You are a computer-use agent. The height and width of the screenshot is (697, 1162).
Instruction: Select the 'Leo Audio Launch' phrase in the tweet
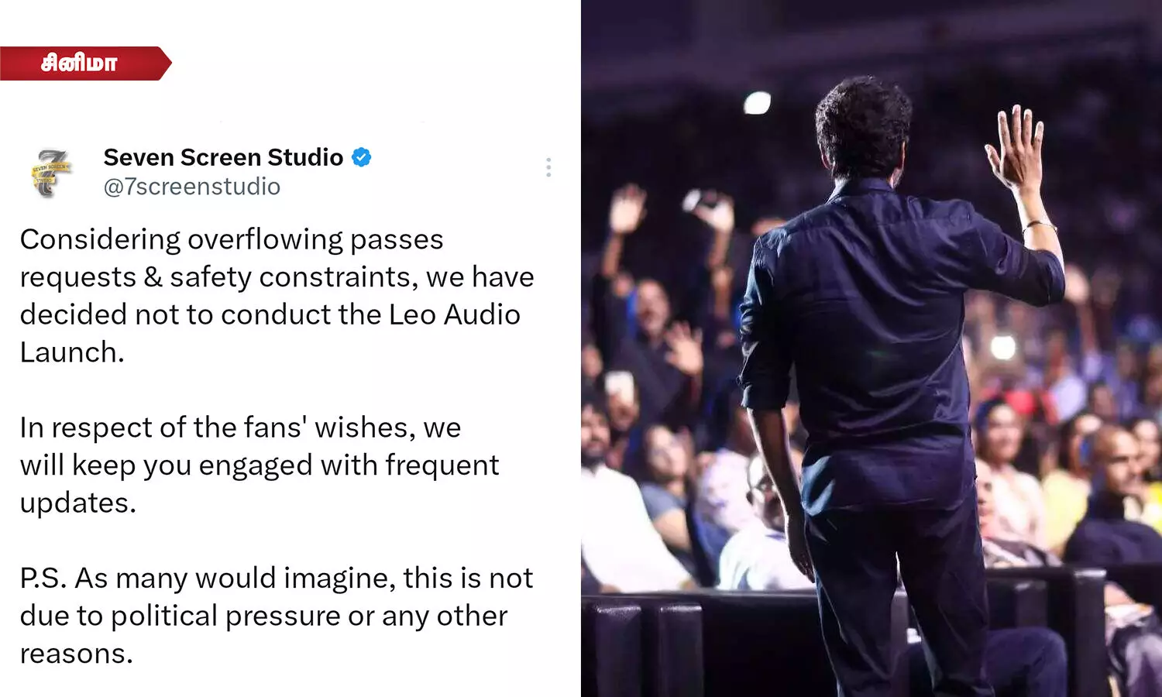point(270,333)
